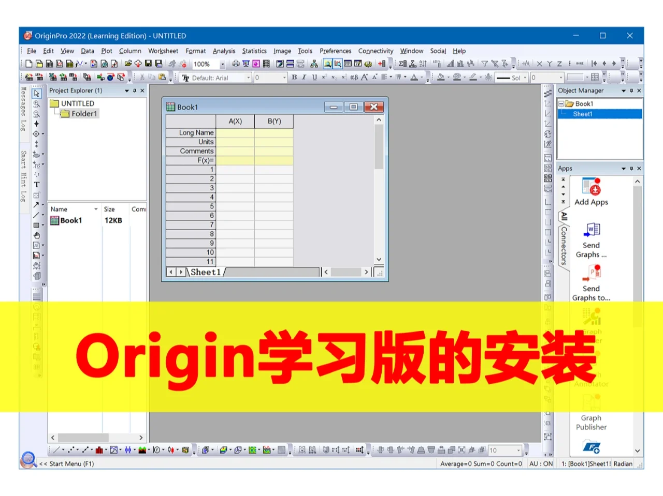
Task: Click the Add Apps icon
Action: tap(591, 192)
